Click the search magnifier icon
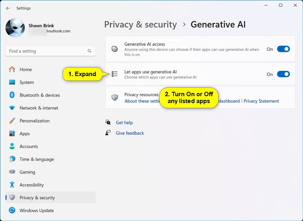The height and width of the screenshot is (221, 303). pos(89,51)
